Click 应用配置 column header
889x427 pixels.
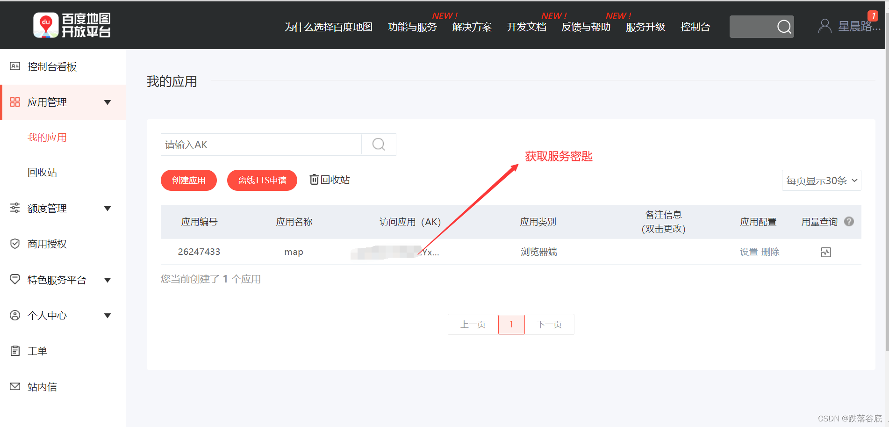758,222
